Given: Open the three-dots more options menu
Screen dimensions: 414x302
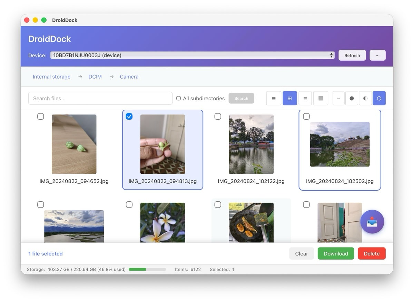Looking at the screenshot, I should coord(377,55).
